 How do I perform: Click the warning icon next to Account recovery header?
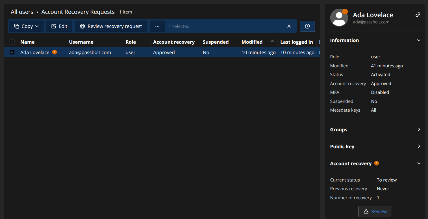click(x=376, y=163)
